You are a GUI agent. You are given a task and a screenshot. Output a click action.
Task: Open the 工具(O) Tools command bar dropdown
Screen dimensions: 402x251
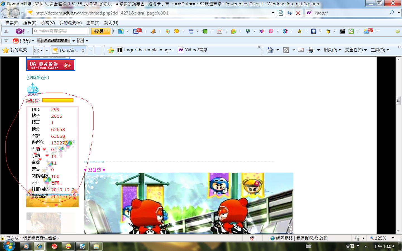[x=380, y=50]
